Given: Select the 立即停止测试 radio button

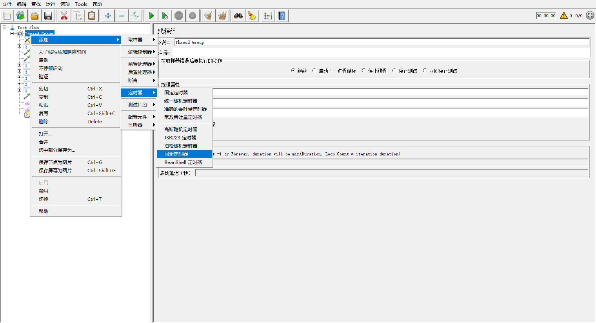Looking at the screenshot, I should click(x=425, y=71).
